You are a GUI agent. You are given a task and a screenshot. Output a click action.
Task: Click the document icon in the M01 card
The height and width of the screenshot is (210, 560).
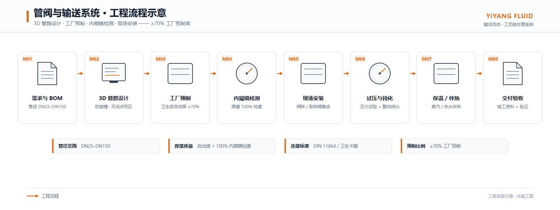47,73
